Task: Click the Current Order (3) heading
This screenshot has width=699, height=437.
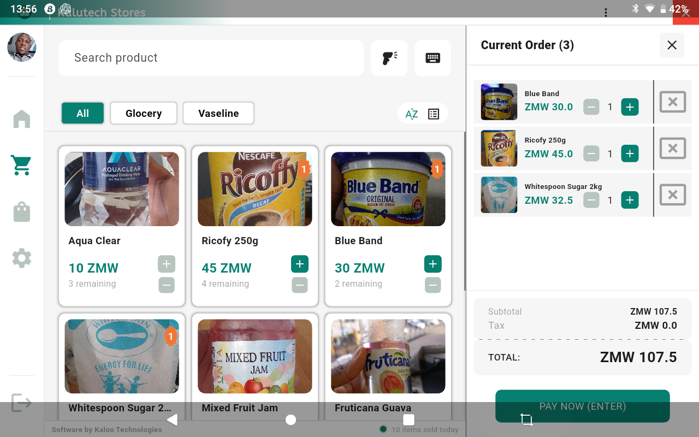Action: pos(528,45)
